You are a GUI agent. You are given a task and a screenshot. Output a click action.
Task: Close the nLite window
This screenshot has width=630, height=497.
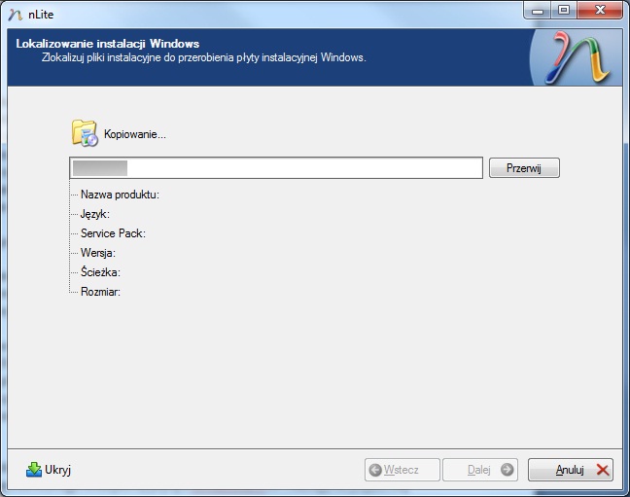pyautogui.click(x=600, y=10)
